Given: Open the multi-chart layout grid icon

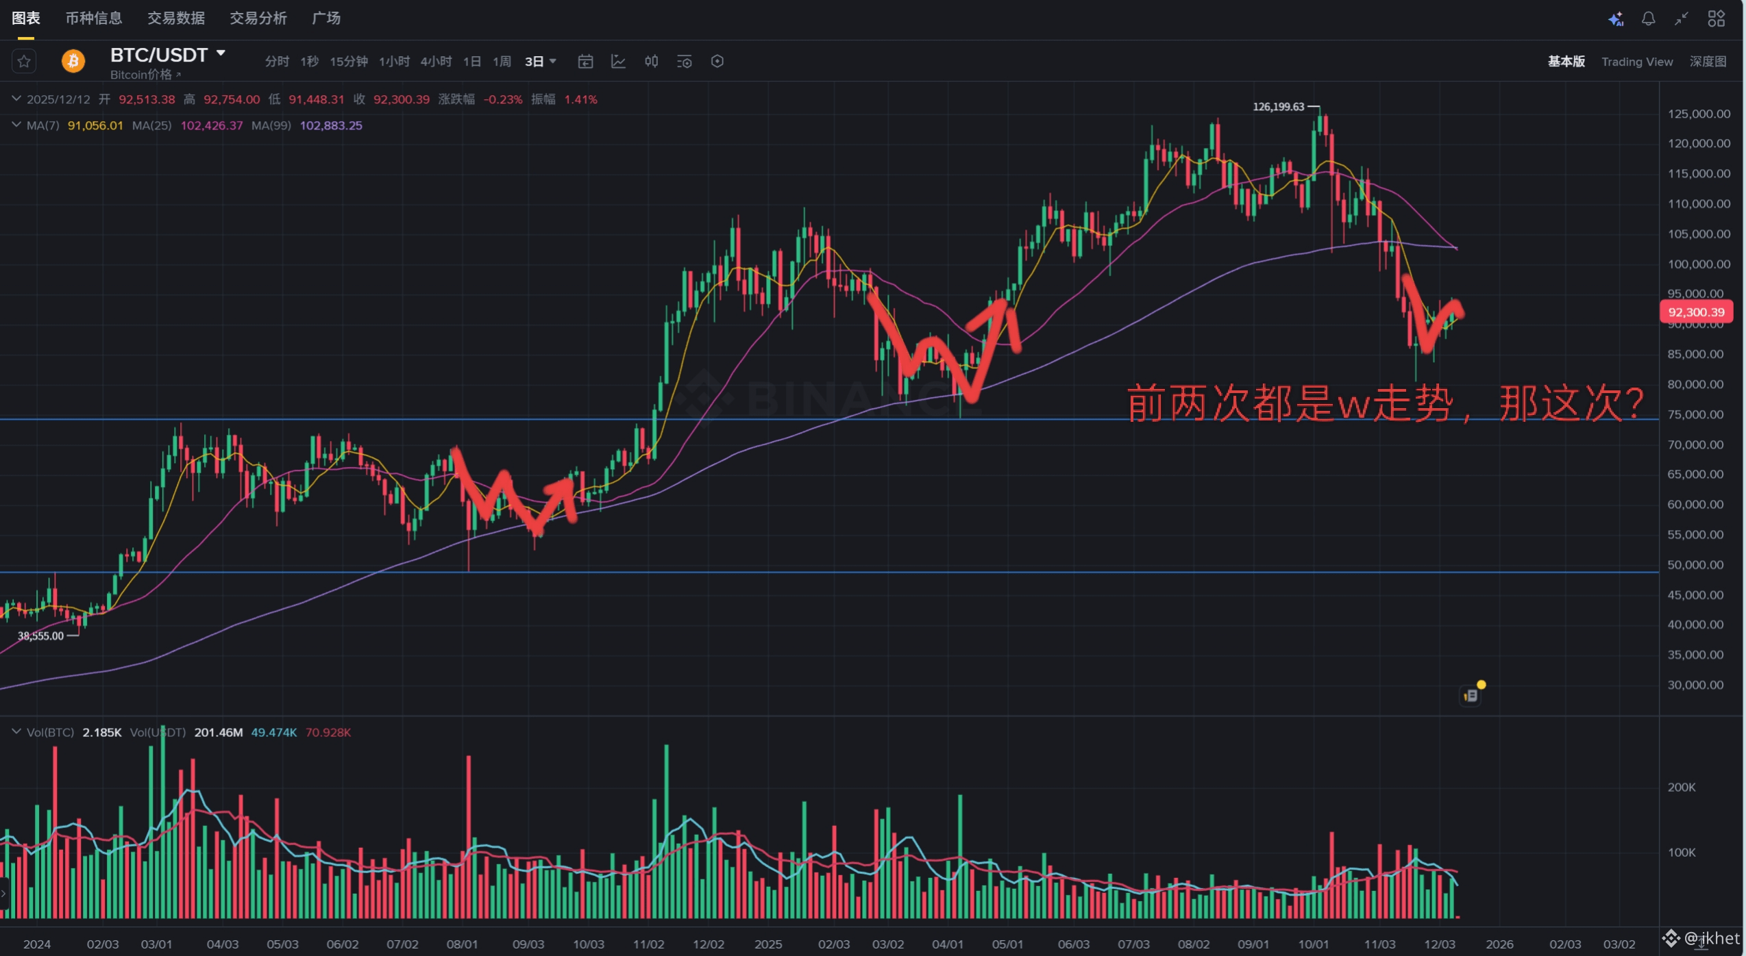Looking at the screenshot, I should pos(1716,19).
